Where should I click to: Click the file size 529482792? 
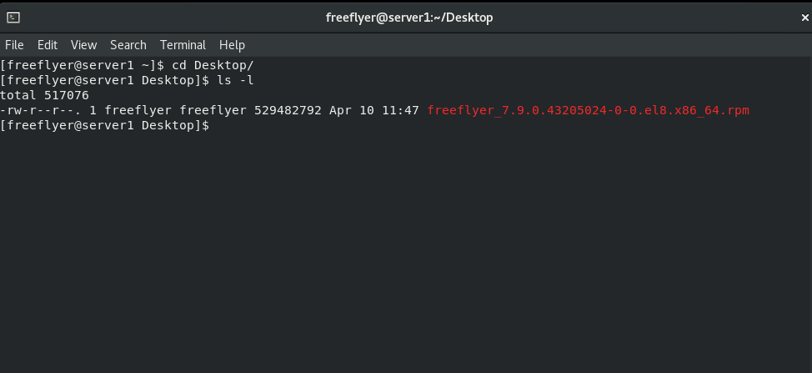[288, 110]
